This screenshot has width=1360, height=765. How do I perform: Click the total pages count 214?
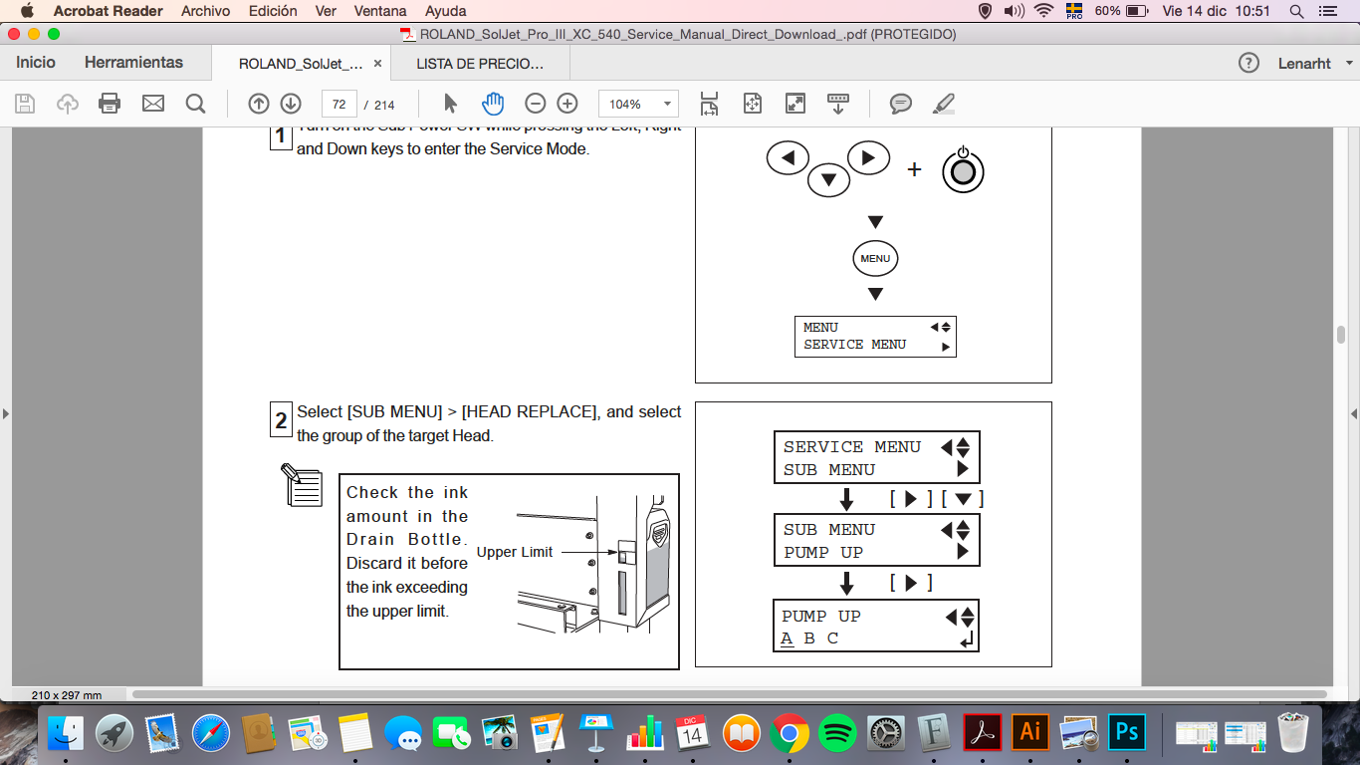(x=384, y=105)
